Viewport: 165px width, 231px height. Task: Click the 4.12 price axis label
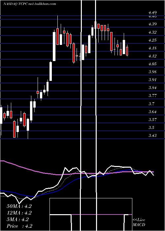pos(152,56)
